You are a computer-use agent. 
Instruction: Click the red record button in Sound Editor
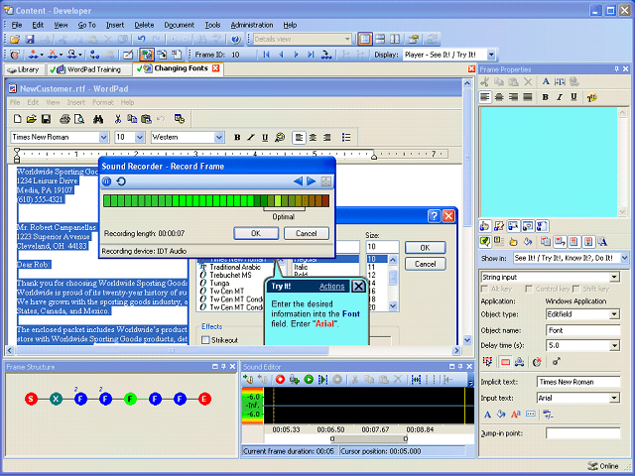click(281, 379)
